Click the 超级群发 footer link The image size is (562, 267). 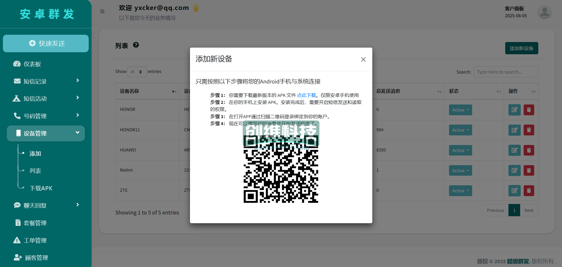tap(518, 261)
